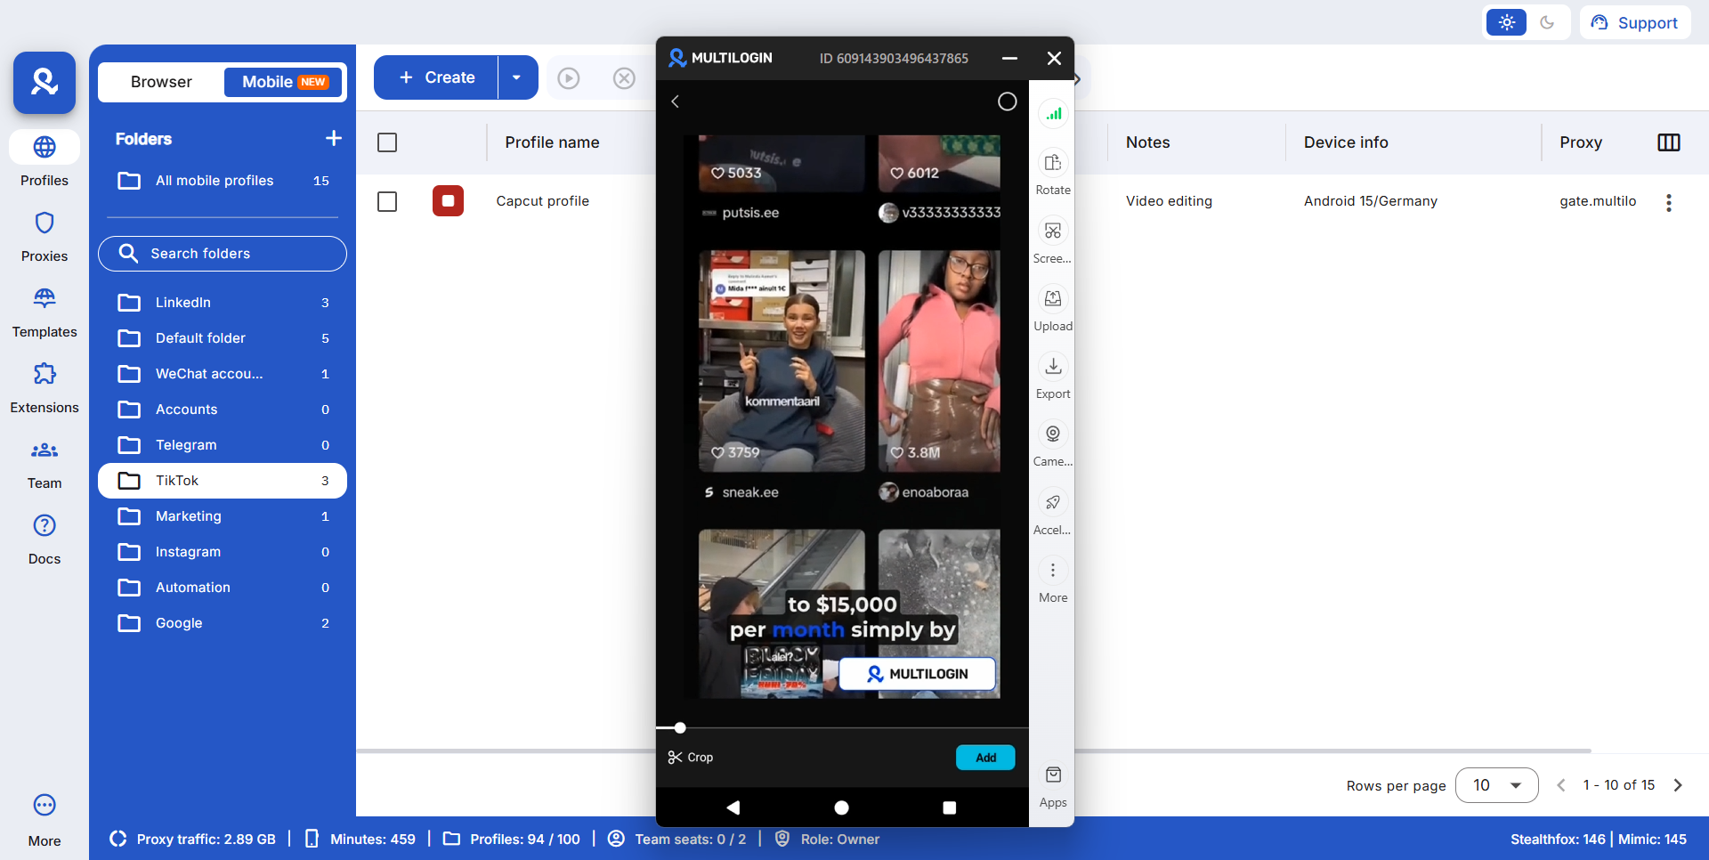
Task: Add a new folder with plus icon
Action: click(x=334, y=139)
